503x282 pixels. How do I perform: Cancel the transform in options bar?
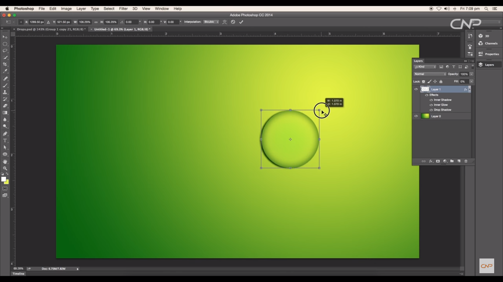coord(233,22)
